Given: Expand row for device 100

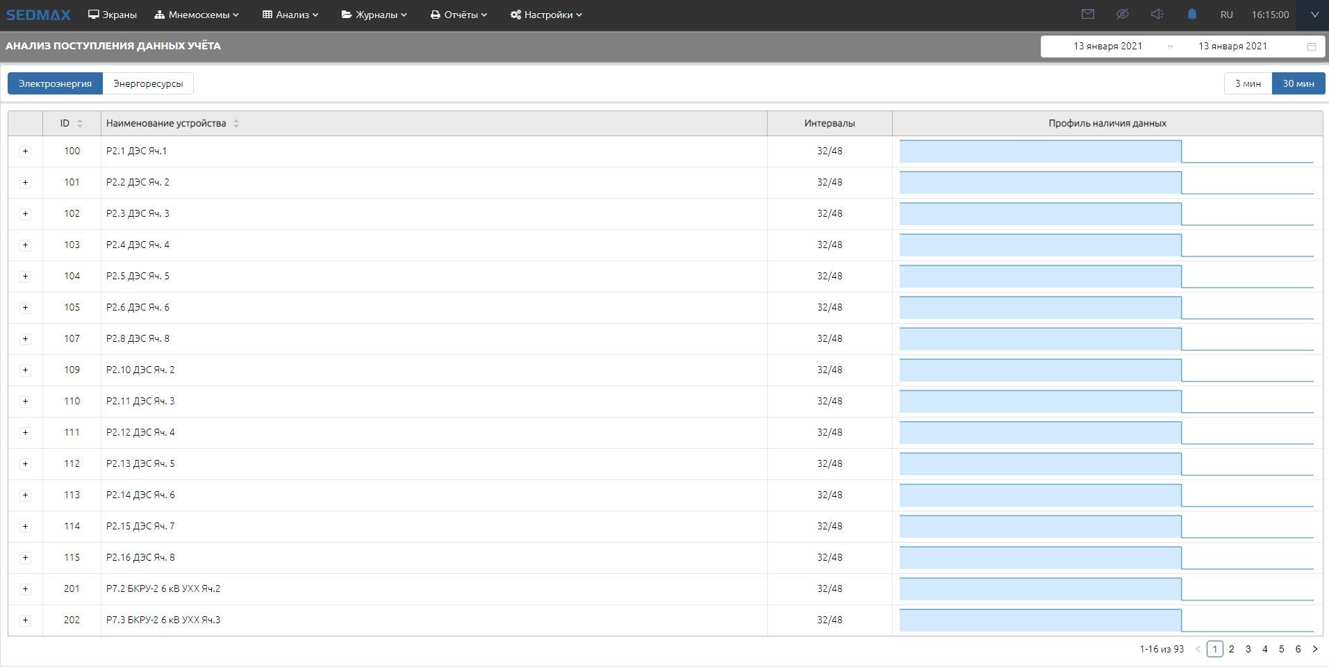Looking at the screenshot, I should point(26,151).
